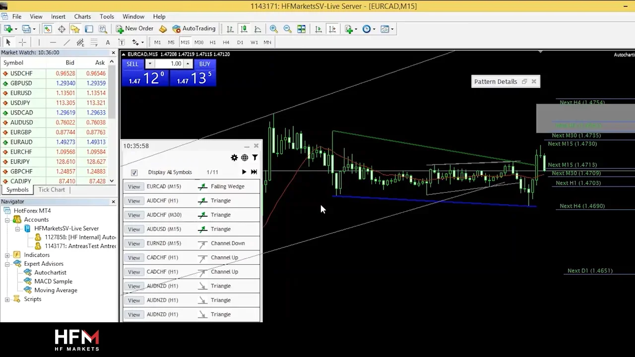Select the H4 timeframe
This screenshot has height=357, width=635.
[226, 43]
